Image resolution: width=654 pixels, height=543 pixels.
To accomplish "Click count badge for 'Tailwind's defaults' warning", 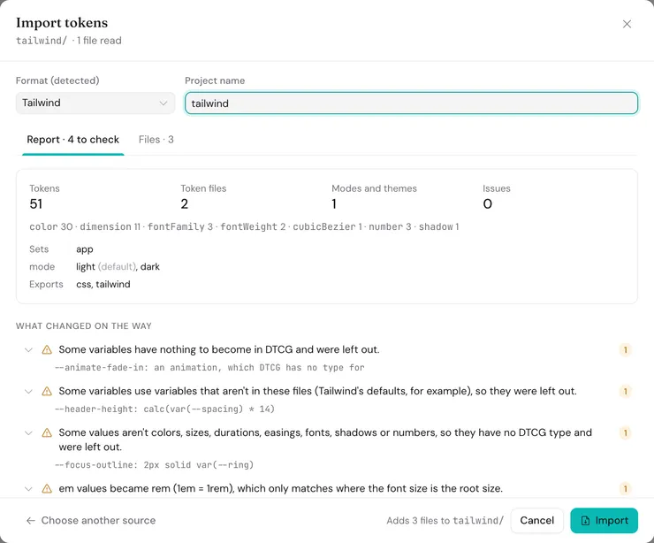I will 625,392.
